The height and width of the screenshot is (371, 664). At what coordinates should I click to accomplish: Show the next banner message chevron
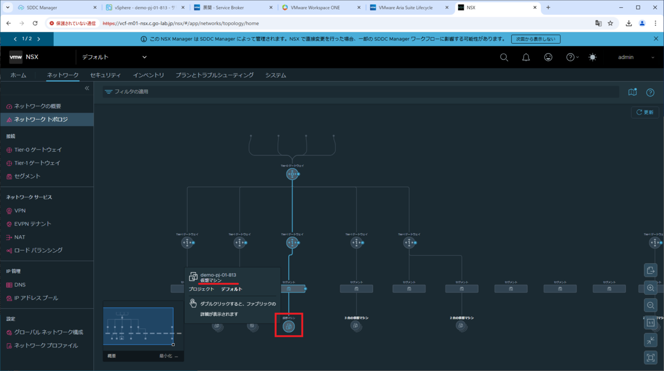[39, 39]
